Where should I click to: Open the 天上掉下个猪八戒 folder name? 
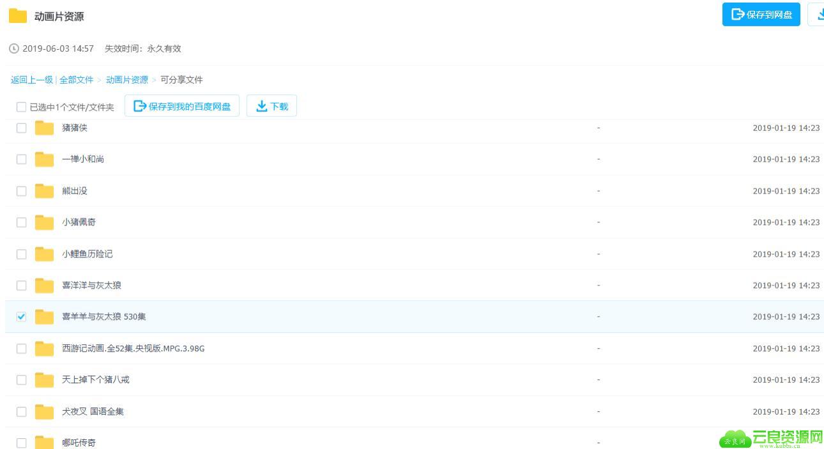(x=96, y=380)
